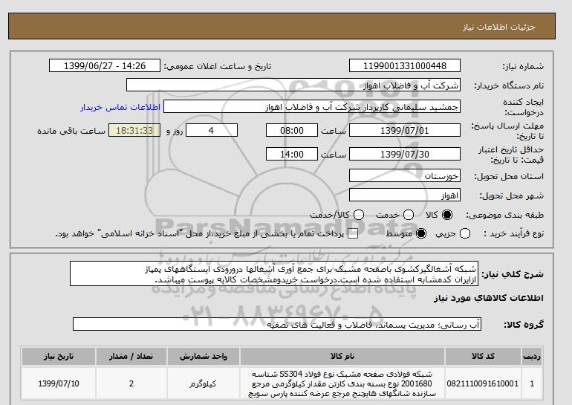Click the ردیف column header
The width and height of the screenshot is (572, 405).
coord(532,356)
